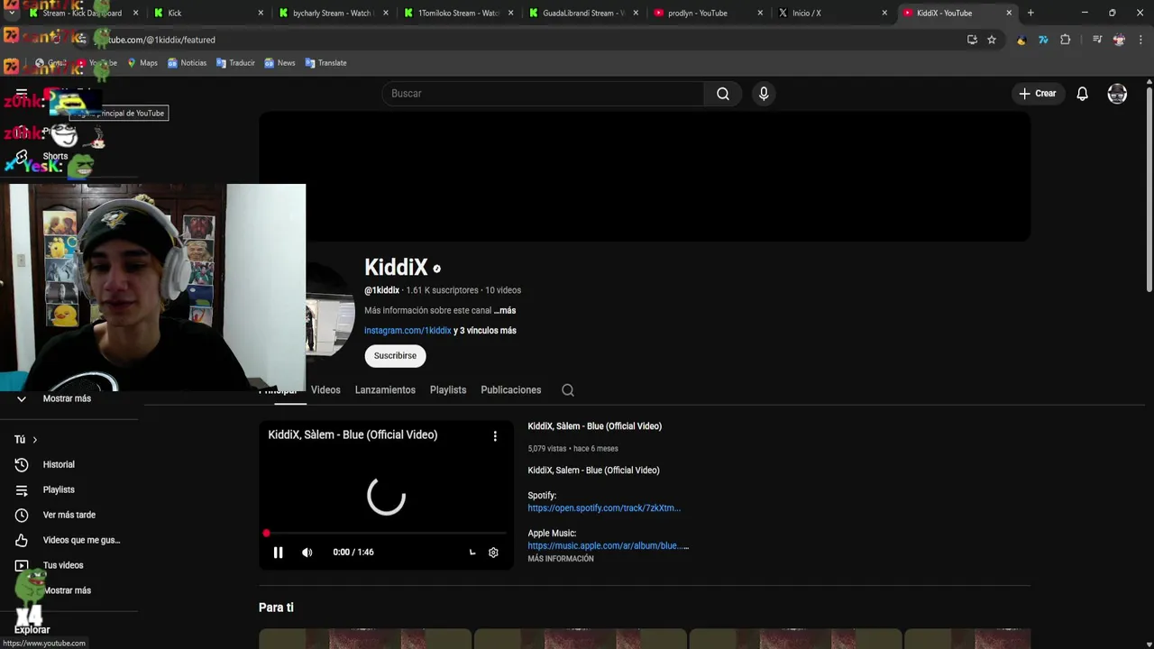Image resolution: width=1154 pixels, height=649 pixels.
Task: Switch to 'Inicio / X' browser tab
Action: (831, 14)
